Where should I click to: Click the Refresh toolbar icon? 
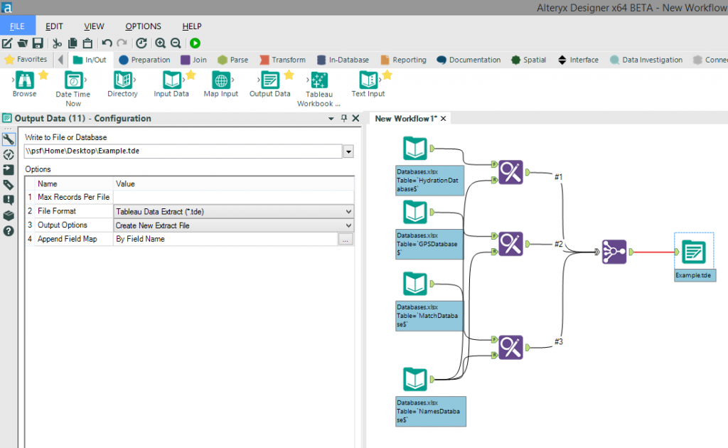click(x=141, y=43)
